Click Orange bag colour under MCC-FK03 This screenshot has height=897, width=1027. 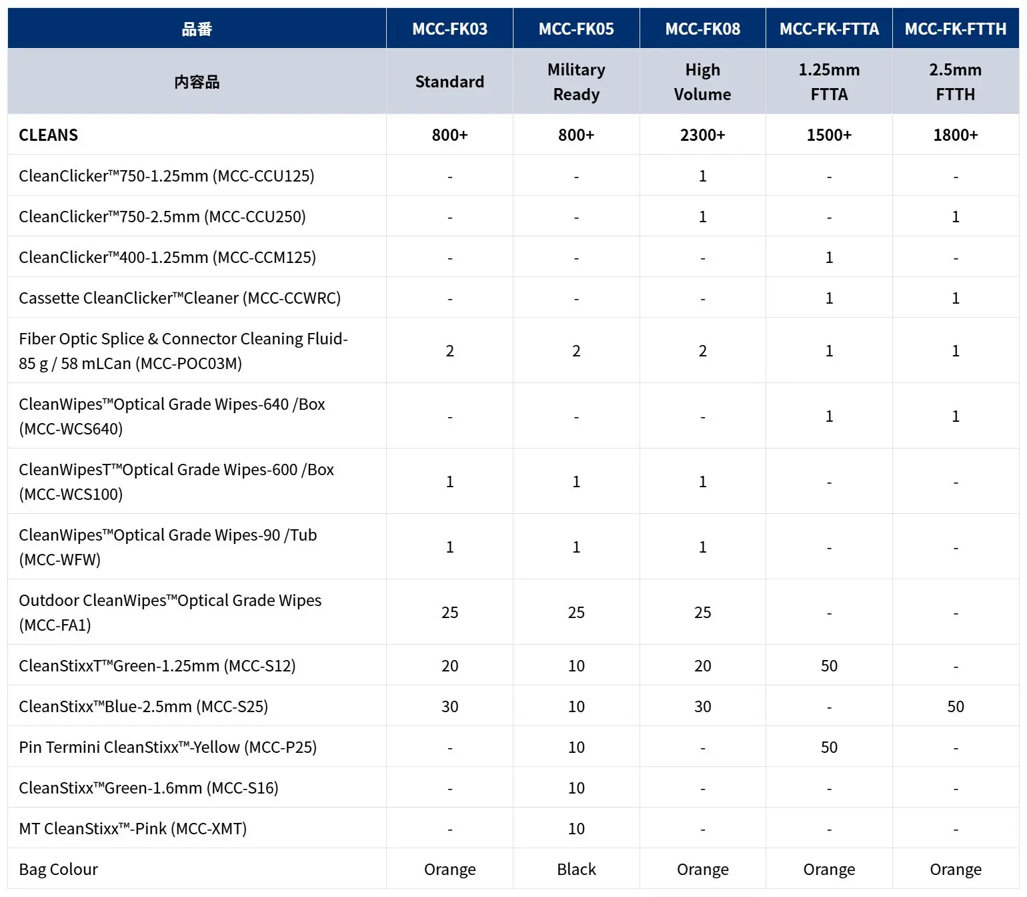[449, 869]
